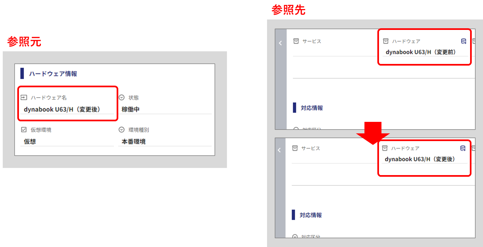Viewport: 483px width, 247px height.
Task: Click ハードウェア archive icon in the 変更前 panel
Action: [x=386, y=41]
